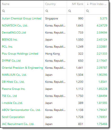Click the search icon under MF Rank column
112x131 pixels.
pyautogui.click(x=70, y=11)
